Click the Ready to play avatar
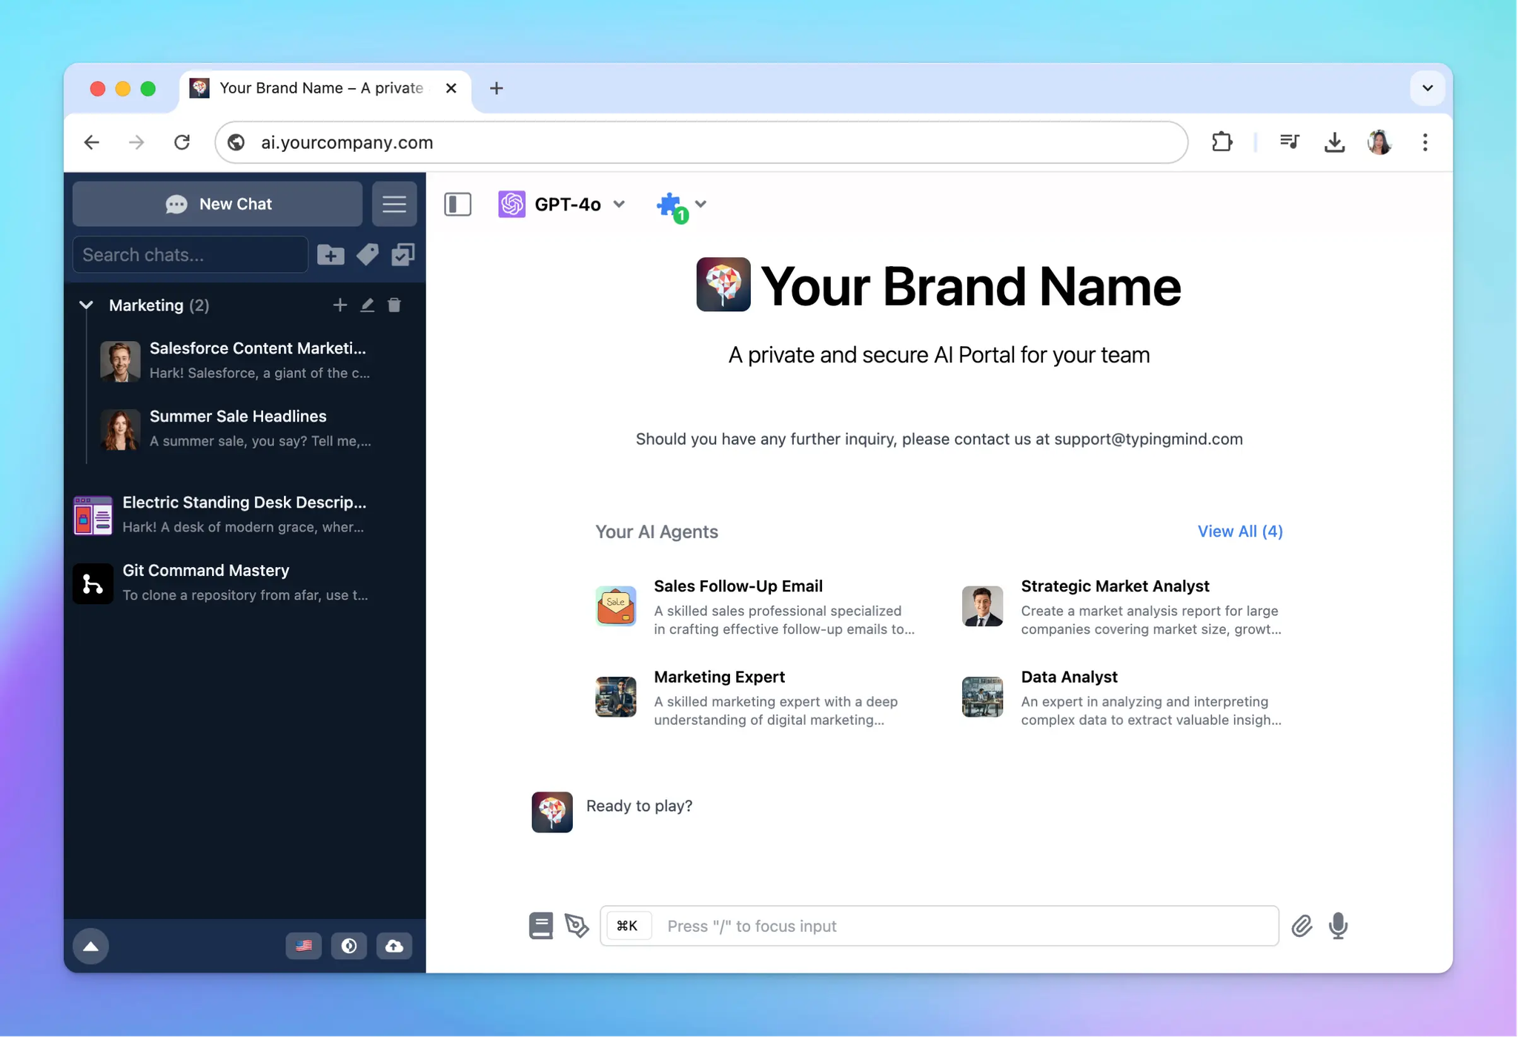Screen dimensions: 1518x1037 point(552,812)
